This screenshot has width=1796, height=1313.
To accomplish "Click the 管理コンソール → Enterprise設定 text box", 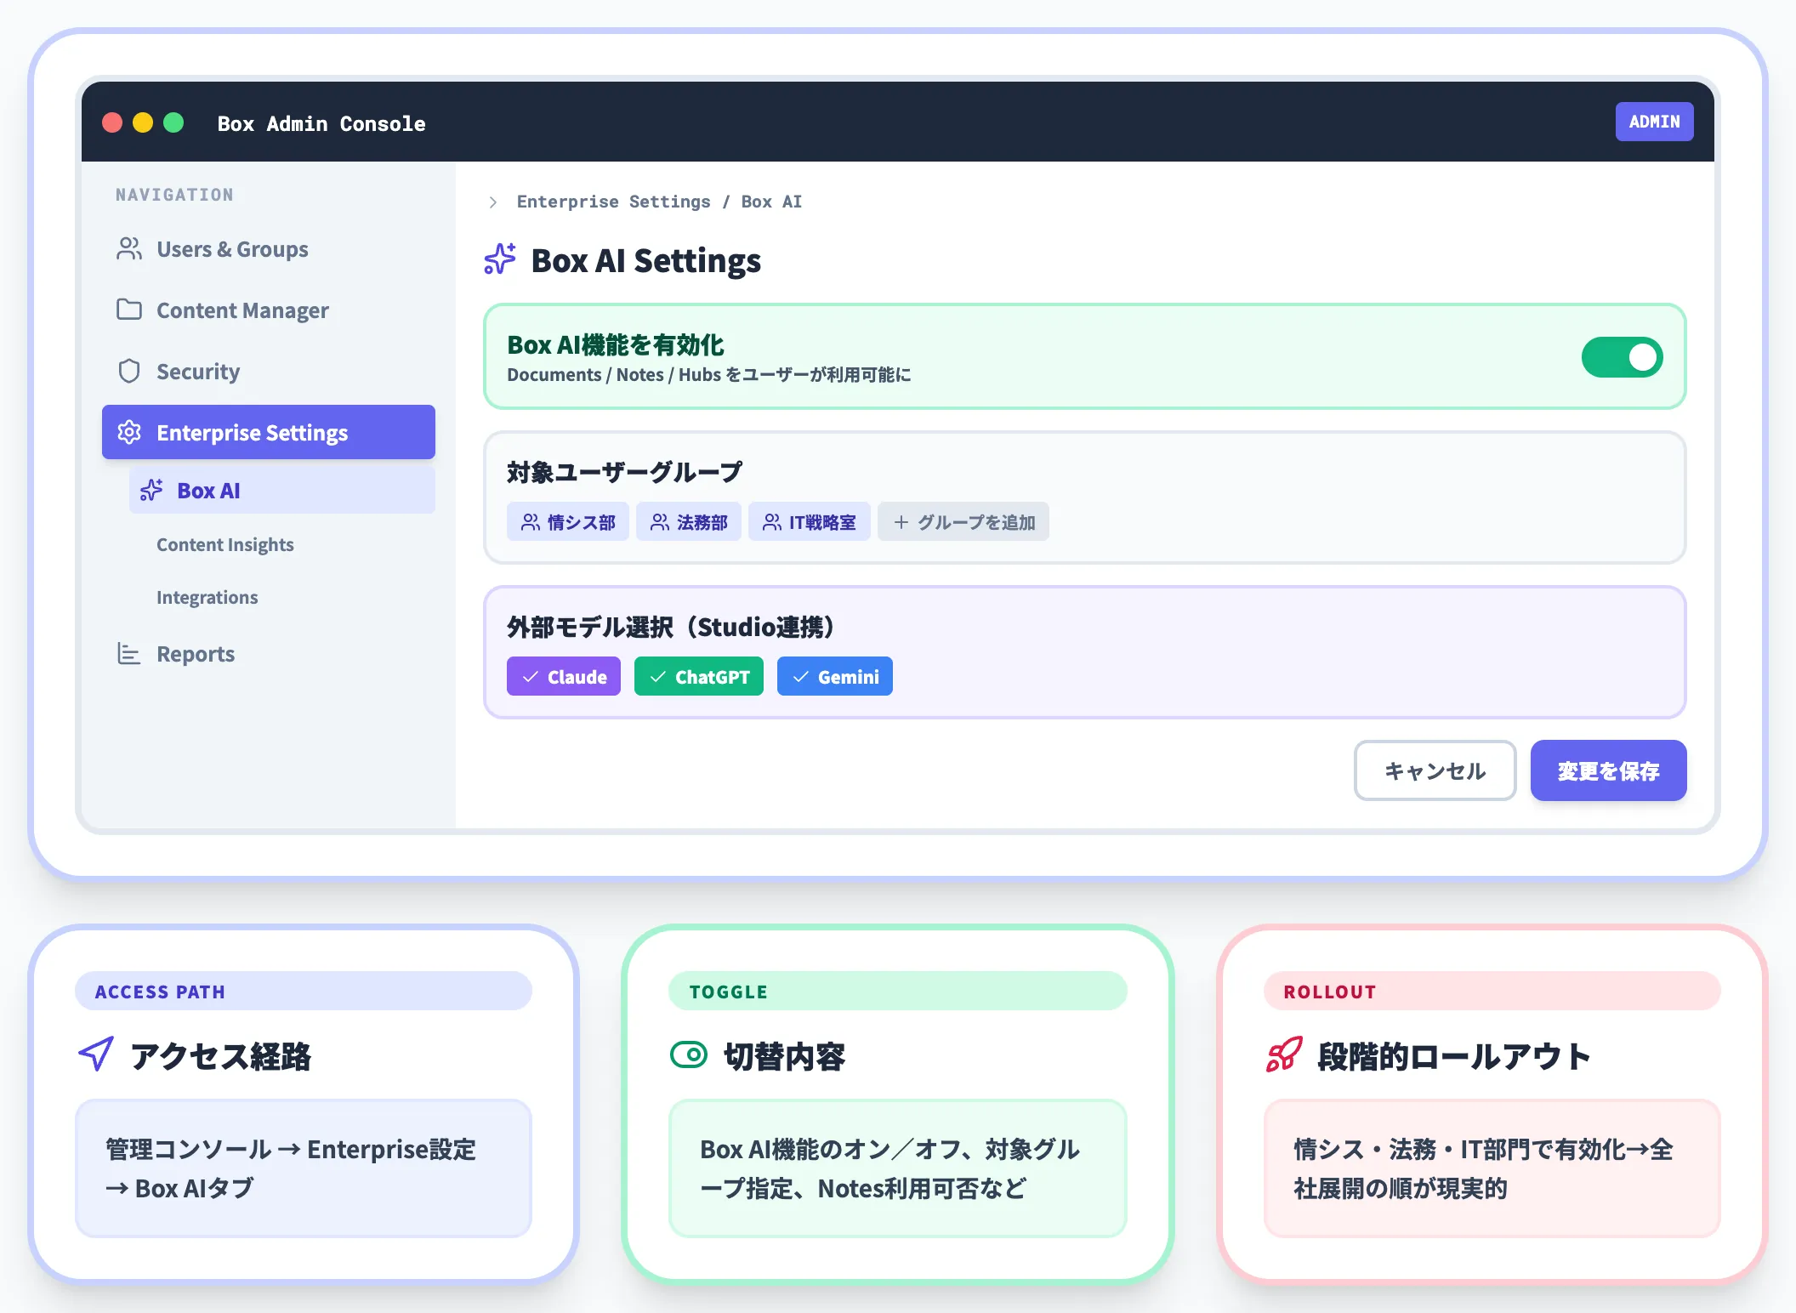I will click(x=304, y=1168).
